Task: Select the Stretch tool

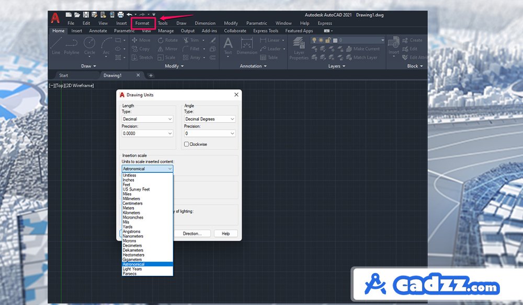Action: [x=142, y=57]
